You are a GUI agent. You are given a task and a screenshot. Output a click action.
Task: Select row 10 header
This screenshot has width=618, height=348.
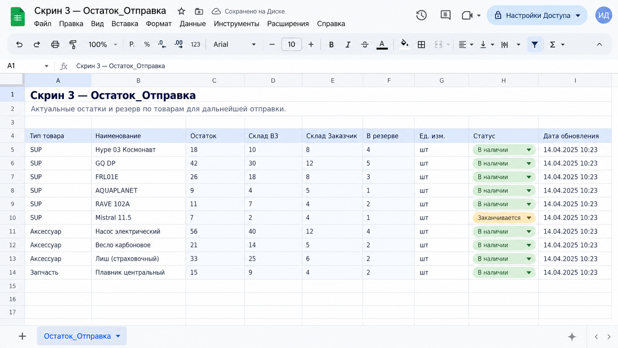12,218
